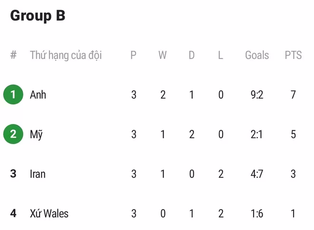Click rank number 3 beside Iran
Screen dimensions: 314x230
(13, 174)
